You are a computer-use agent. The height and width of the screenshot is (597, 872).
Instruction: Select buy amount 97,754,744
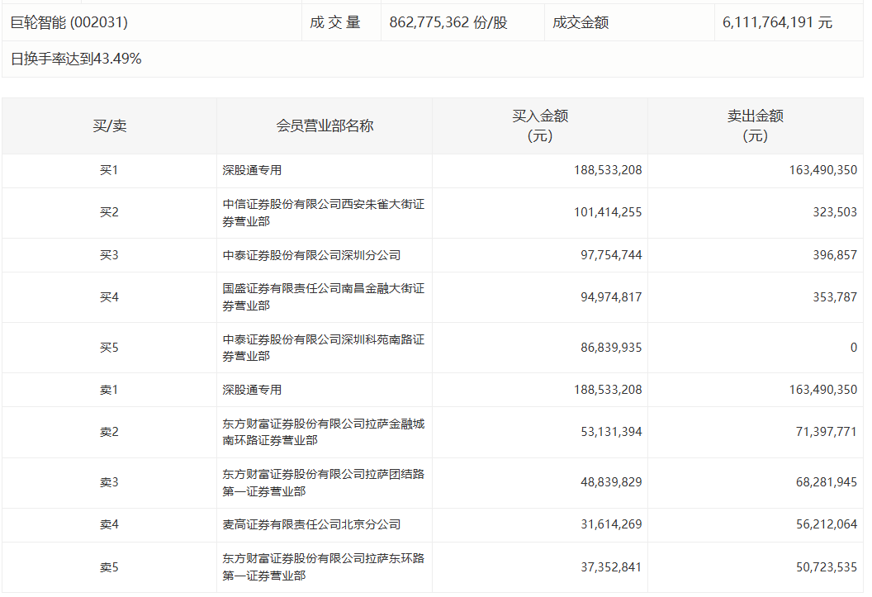coord(611,255)
